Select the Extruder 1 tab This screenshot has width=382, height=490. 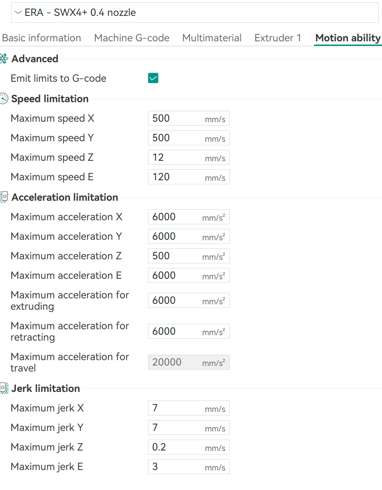pos(278,38)
